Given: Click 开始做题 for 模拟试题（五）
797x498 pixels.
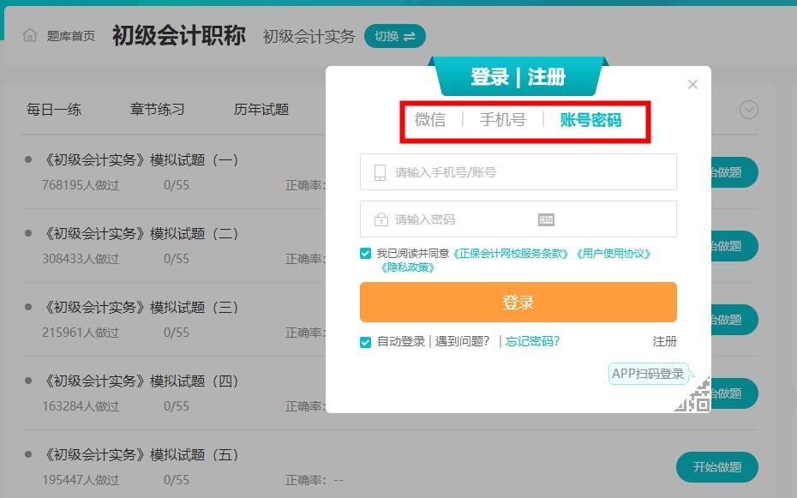Looking at the screenshot, I should [716, 467].
